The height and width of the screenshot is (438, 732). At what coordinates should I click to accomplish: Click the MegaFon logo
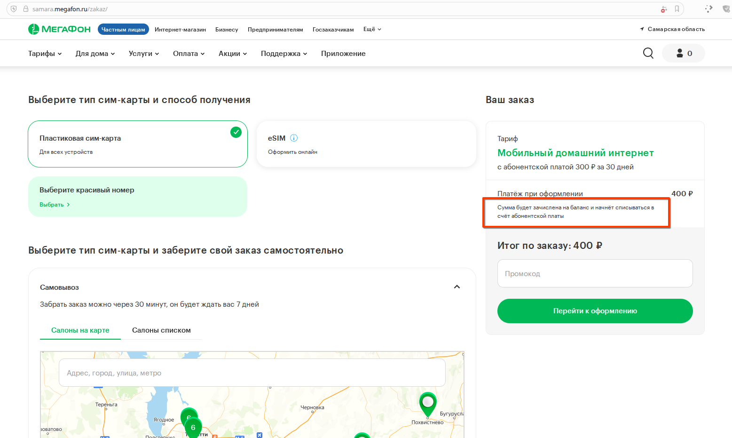point(59,29)
